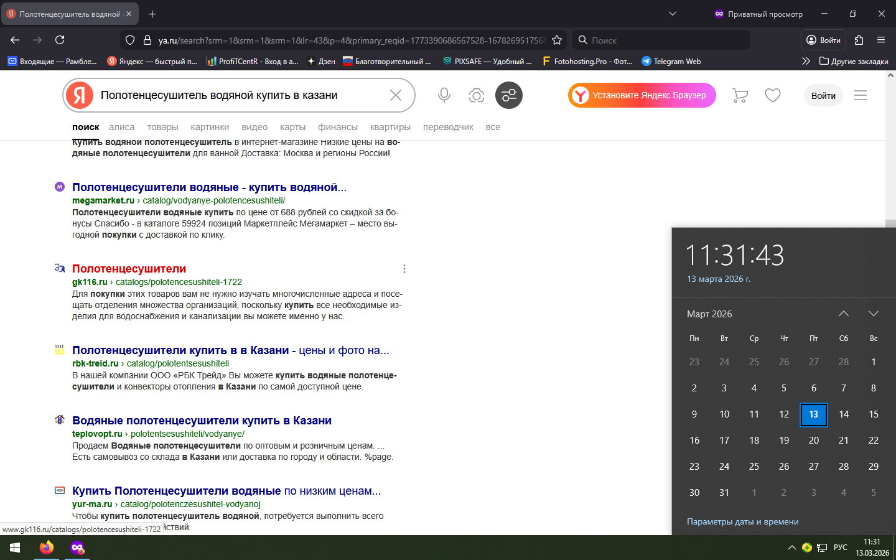Reload the page in browser toolbar
Image resolution: width=896 pixels, height=560 pixels.
pyautogui.click(x=60, y=40)
